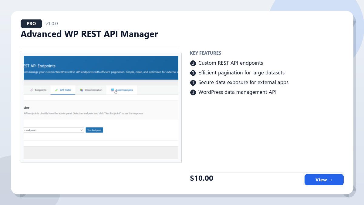Screen dimensions: 364x205
Task: Select the Advanced WP REST API Manager title
Action: pyautogui.click(x=89, y=34)
